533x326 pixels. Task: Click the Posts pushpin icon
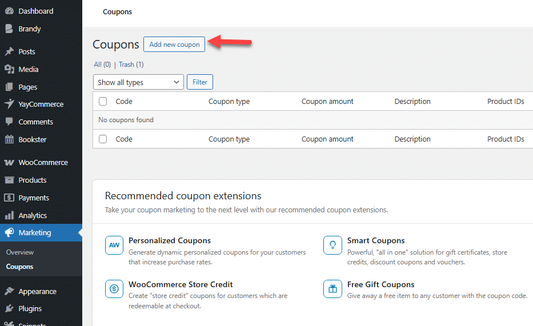pos(9,51)
